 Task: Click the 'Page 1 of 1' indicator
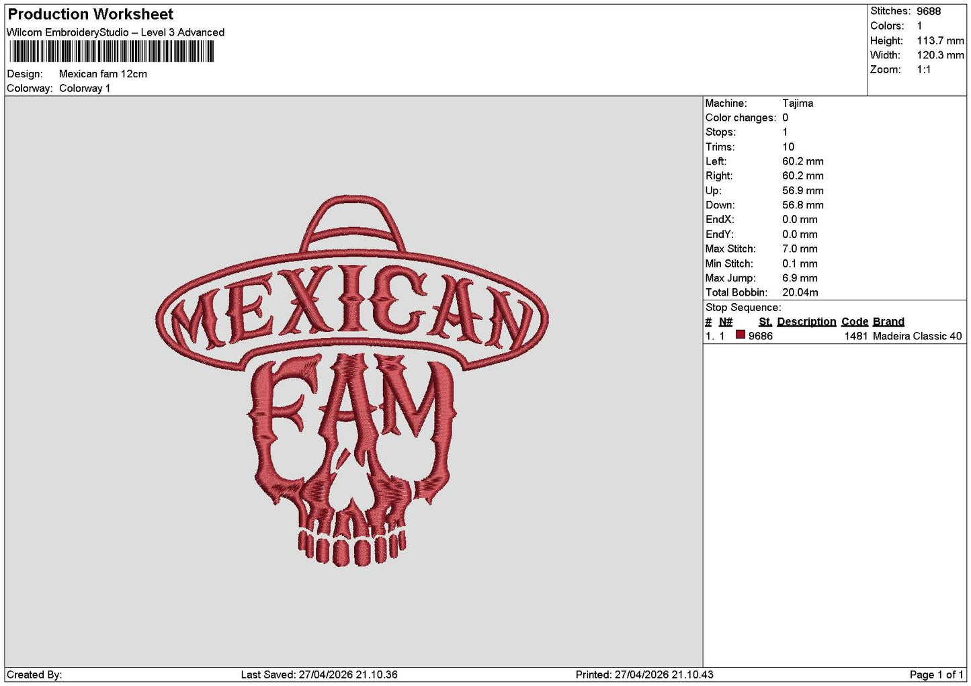point(936,675)
